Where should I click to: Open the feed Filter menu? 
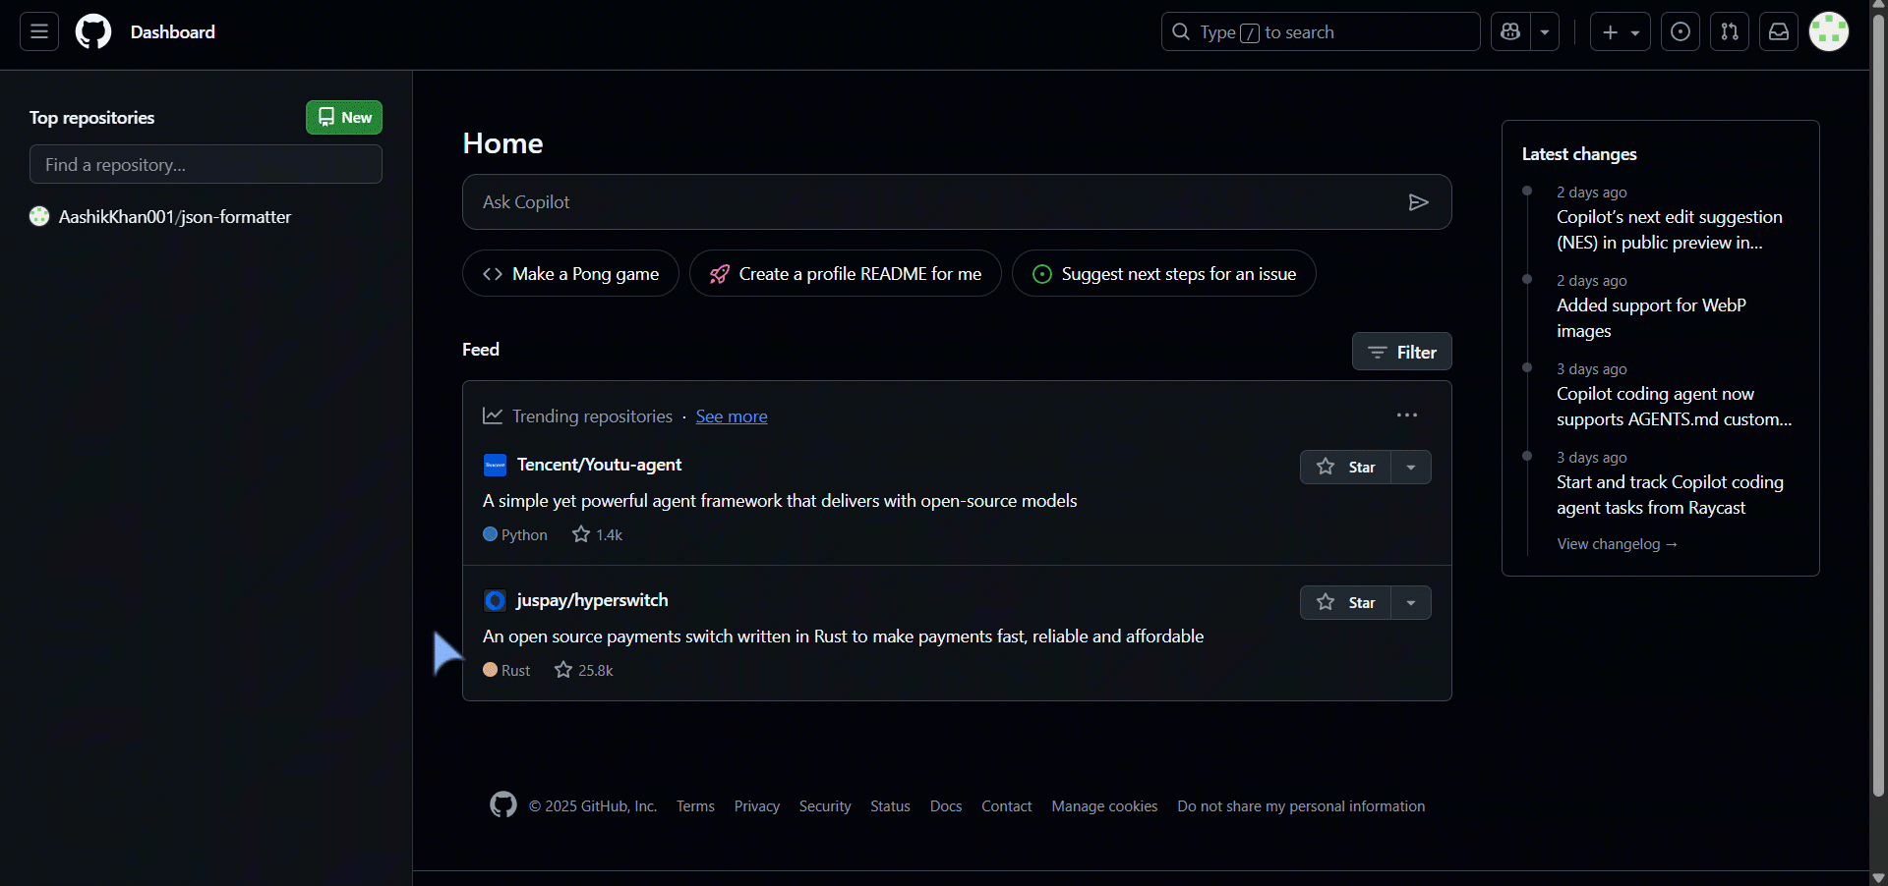[1401, 352]
